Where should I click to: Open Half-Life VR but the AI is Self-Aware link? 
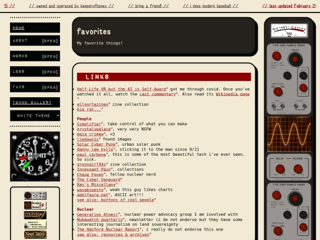pyautogui.click(x=122, y=89)
